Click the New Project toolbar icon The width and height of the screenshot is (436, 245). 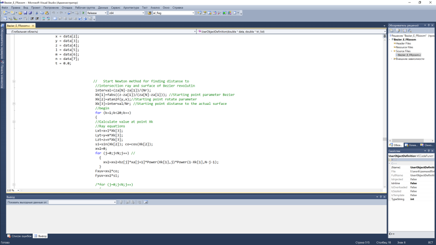pos(5,13)
